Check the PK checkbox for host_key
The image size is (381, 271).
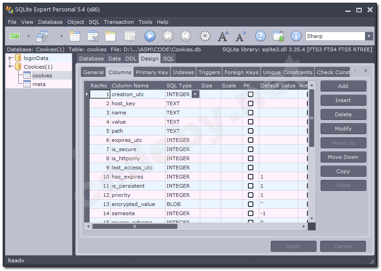[x=250, y=103]
